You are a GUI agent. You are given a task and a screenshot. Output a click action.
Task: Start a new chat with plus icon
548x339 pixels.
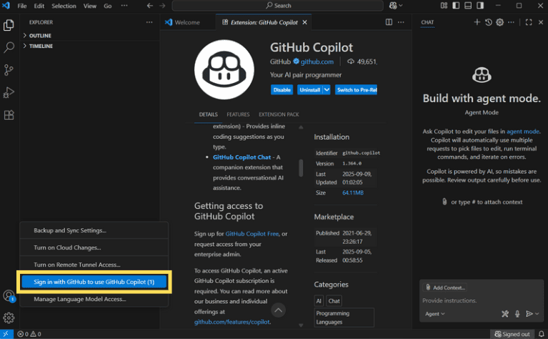click(477, 22)
